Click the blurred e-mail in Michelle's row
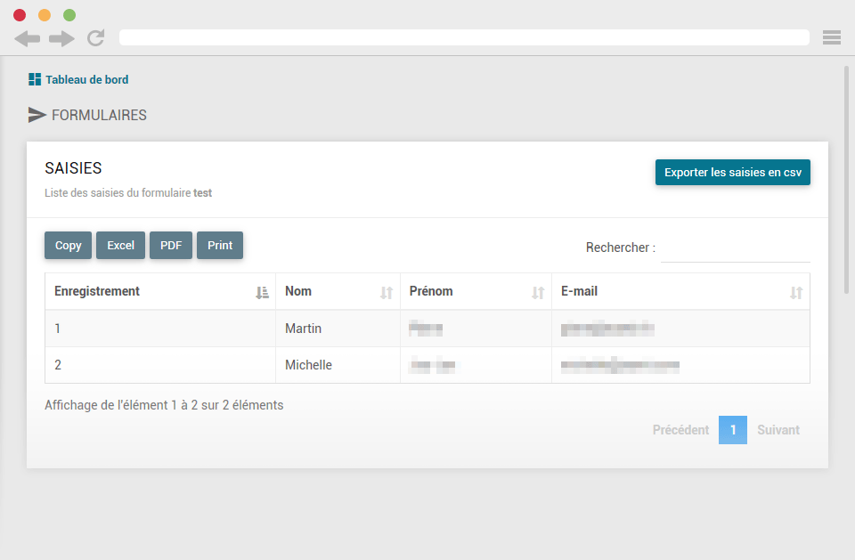Image resolution: width=855 pixels, height=560 pixels. (620, 365)
